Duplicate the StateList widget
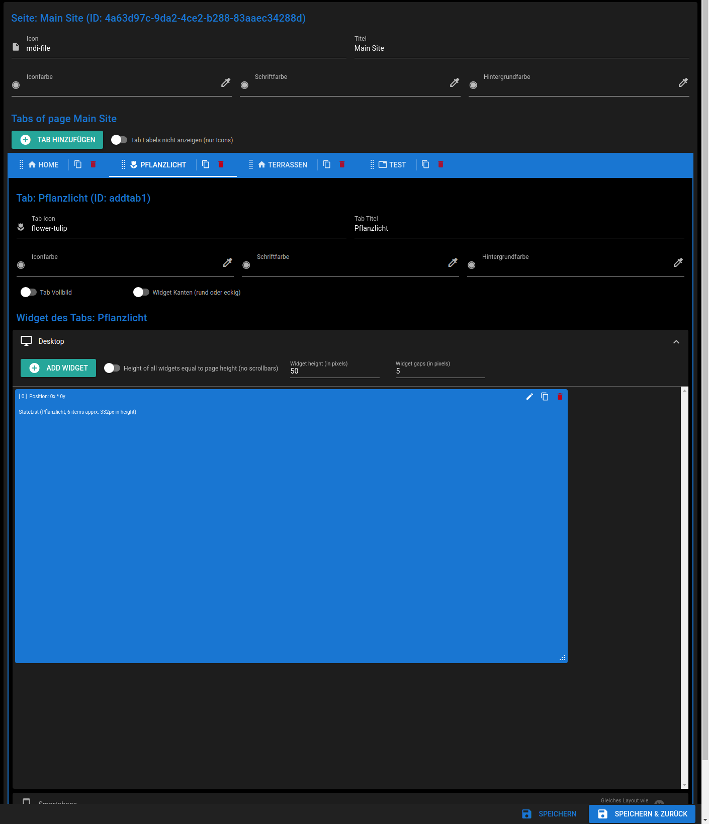This screenshot has width=709, height=824. tap(545, 397)
